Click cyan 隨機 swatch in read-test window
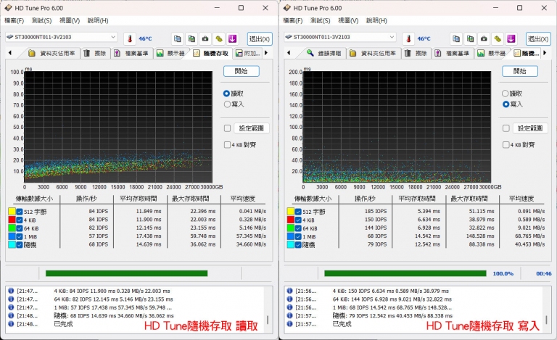This screenshot has height=340, width=557. (12, 245)
